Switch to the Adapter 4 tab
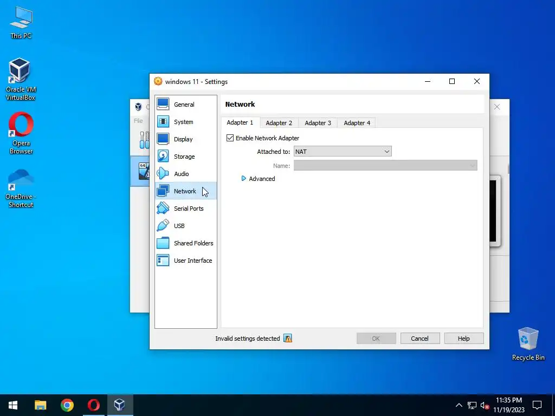Viewport: 555px width, 416px height. point(357,123)
